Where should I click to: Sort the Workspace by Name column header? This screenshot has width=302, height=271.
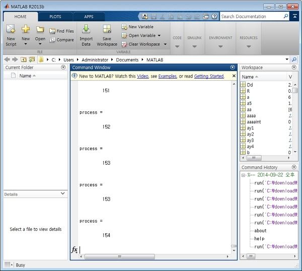[263, 77]
